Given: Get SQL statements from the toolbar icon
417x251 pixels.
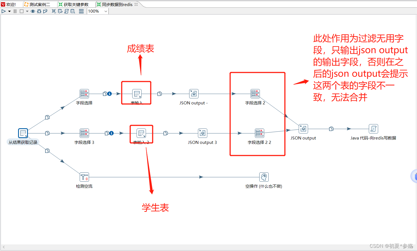Looking at the screenshot, I should click(x=67, y=11).
